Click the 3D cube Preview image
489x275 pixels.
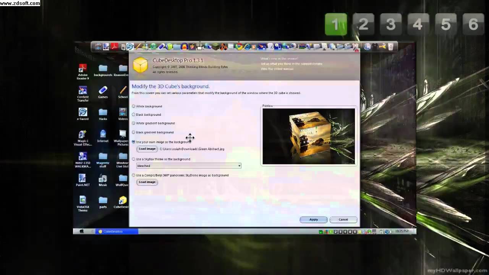click(x=309, y=136)
